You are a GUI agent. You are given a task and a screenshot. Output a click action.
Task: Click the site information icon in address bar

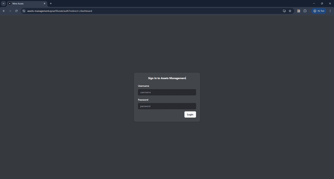pos(24,11)
